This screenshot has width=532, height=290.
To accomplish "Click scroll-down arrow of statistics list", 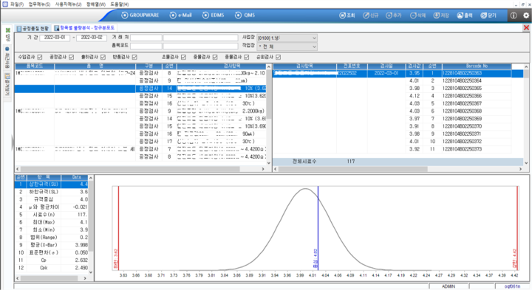I will point(91,272).
